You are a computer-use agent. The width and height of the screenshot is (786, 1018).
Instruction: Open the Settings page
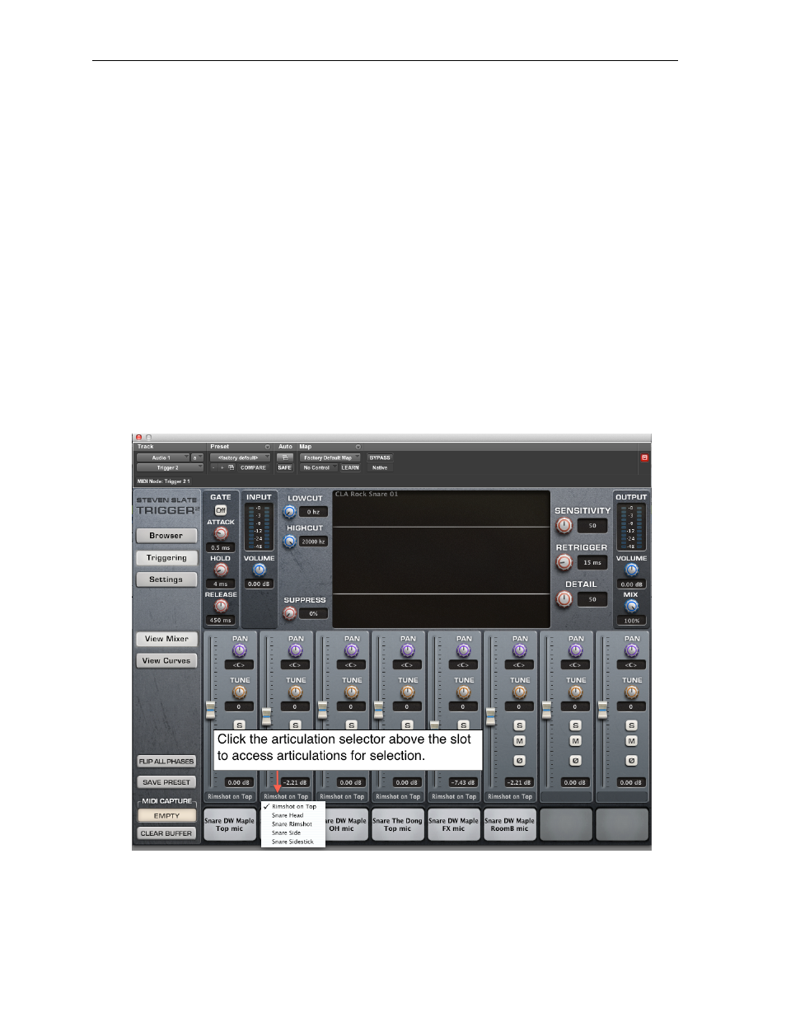[x=166, y=579]
